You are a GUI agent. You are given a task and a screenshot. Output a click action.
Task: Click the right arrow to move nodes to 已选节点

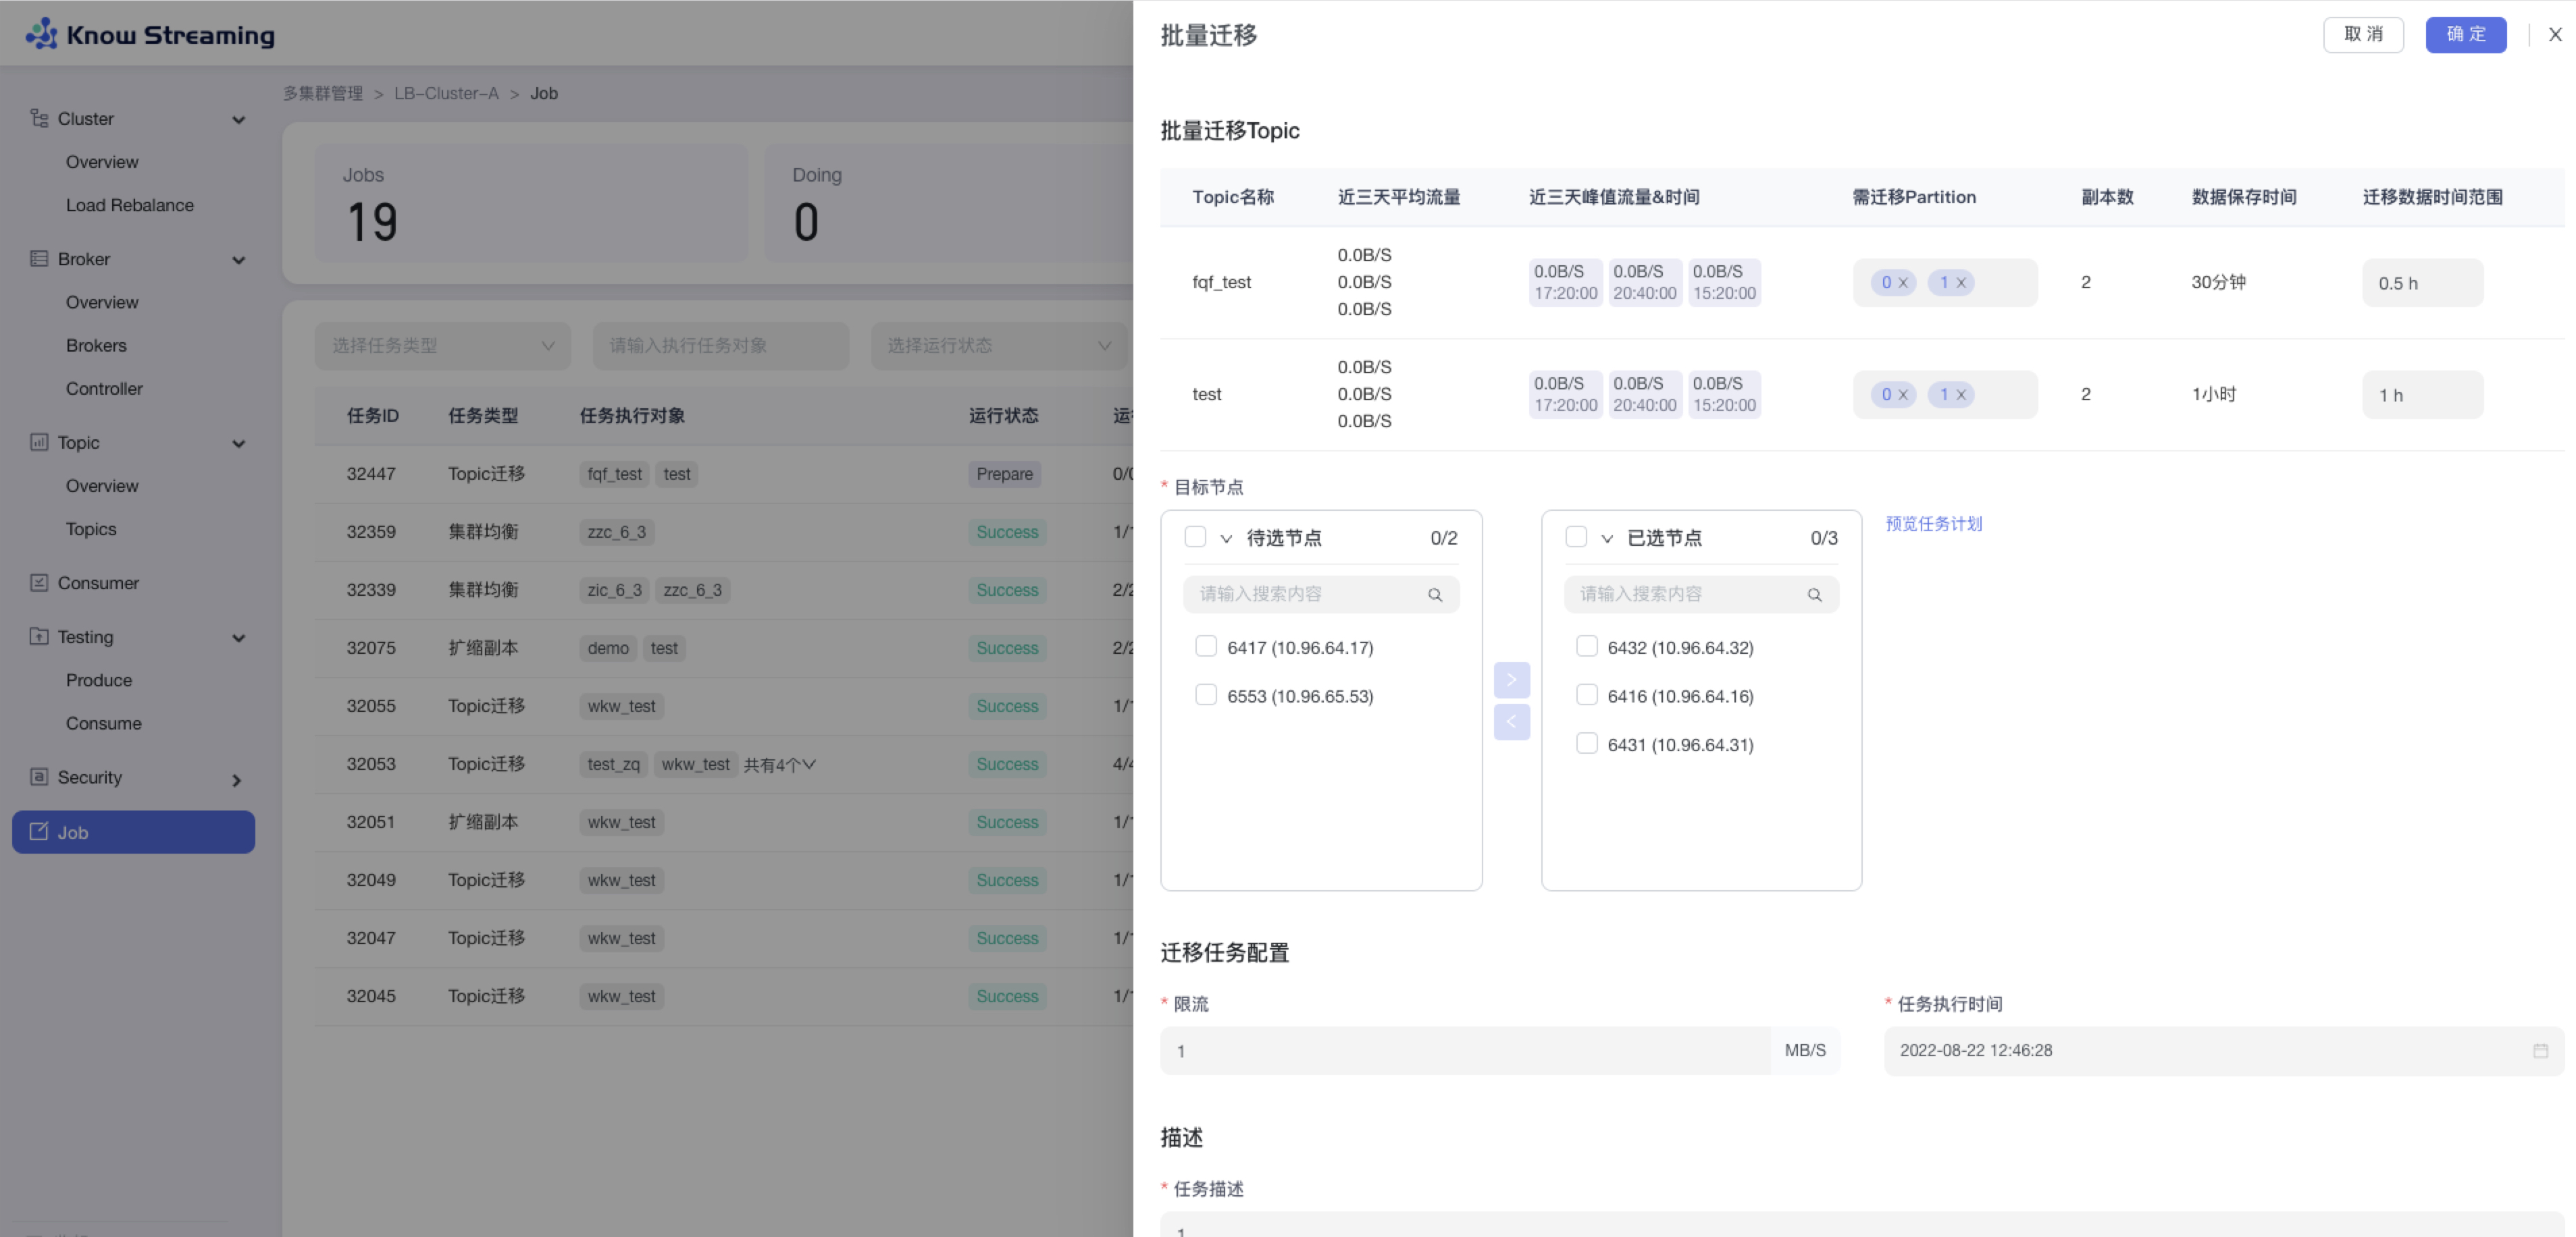1511,680
